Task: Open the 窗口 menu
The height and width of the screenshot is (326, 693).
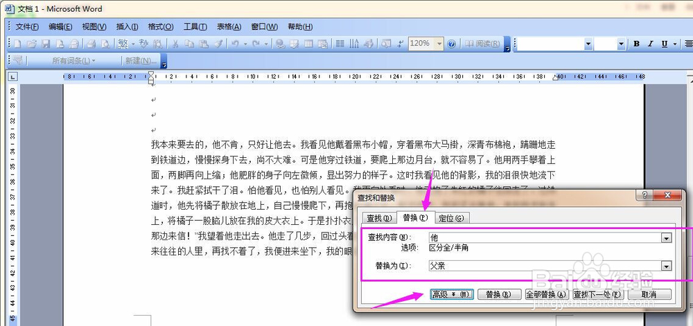Action: coord(264,26)
